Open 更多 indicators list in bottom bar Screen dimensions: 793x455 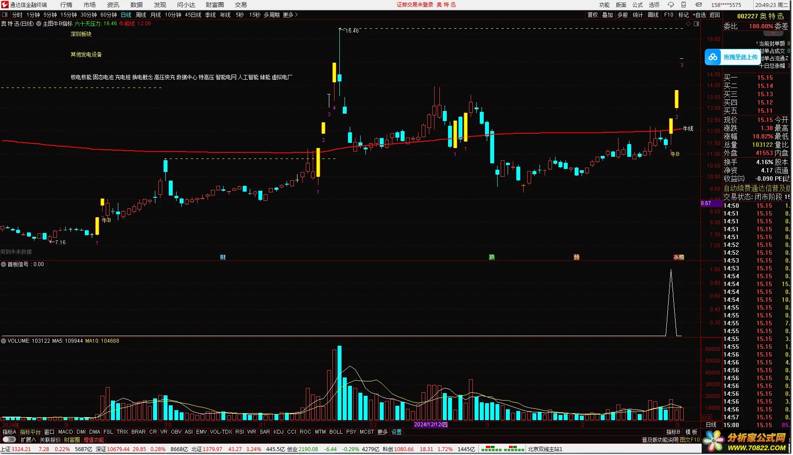382,432
